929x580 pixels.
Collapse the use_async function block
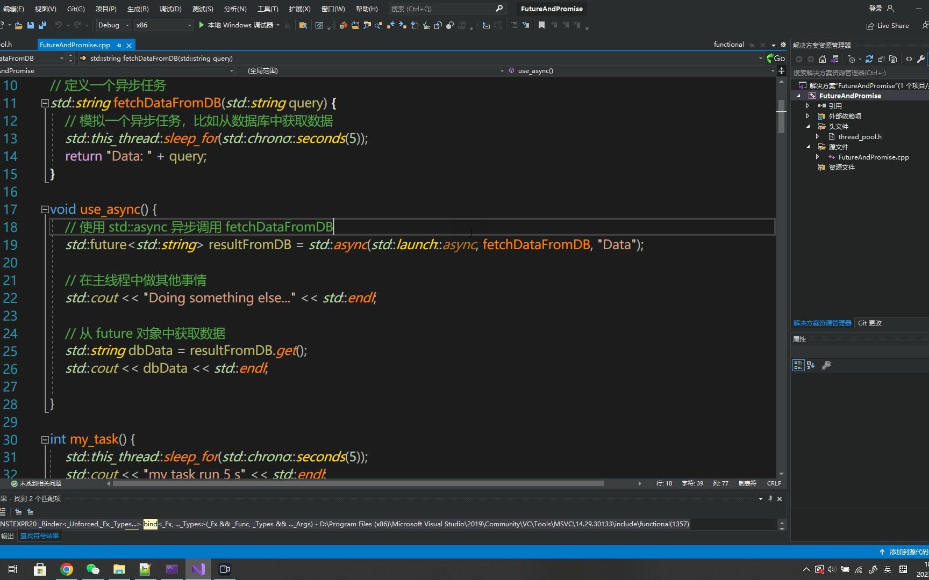[x=45, y=209]
